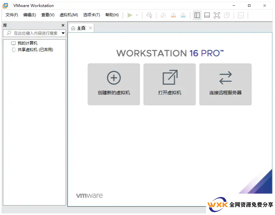275x215 pixels.
Task: Click the shared VM icon beside 共享虚拟机
Action: [x=13, y=50]
